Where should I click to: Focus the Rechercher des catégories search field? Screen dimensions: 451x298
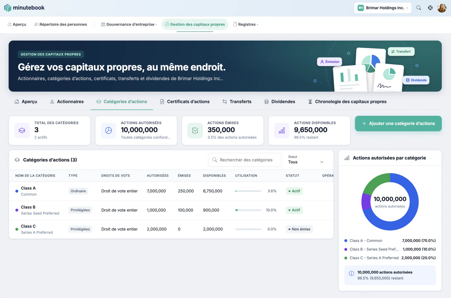245,160
